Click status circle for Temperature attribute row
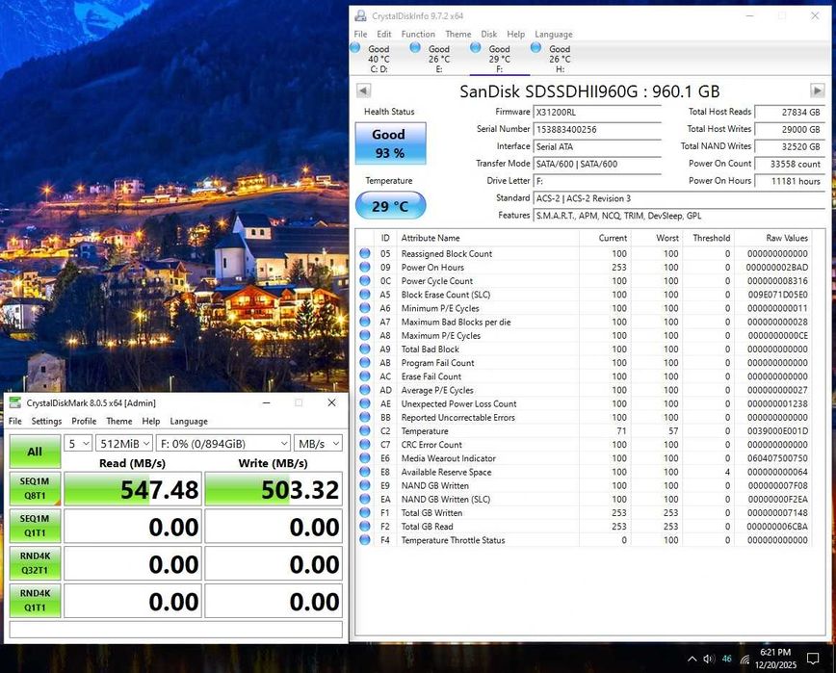Viewport: 836px width, 673px height. 365,430
